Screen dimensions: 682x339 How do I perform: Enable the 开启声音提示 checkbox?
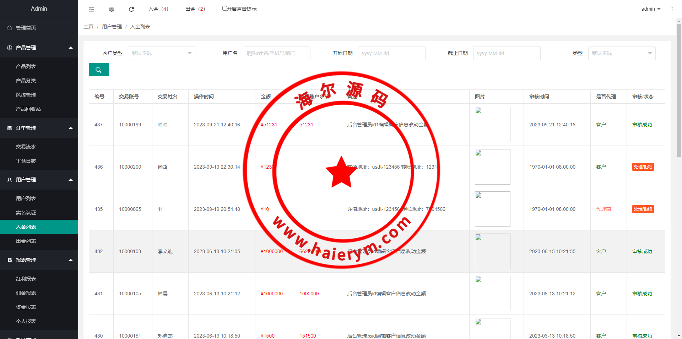point(224,9)
